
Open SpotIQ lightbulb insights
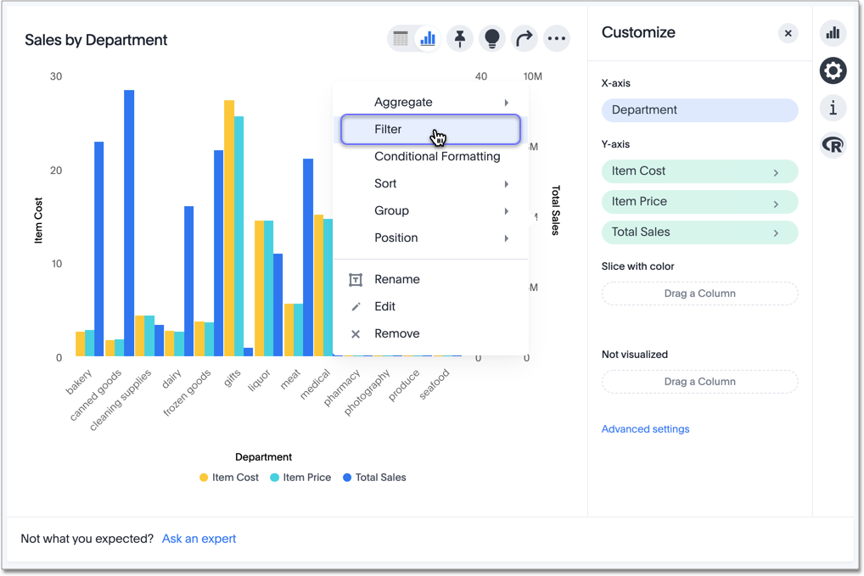tap(492, 38)
